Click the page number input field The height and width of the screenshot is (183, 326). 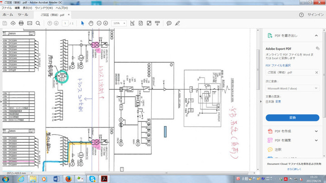point(65,23)
